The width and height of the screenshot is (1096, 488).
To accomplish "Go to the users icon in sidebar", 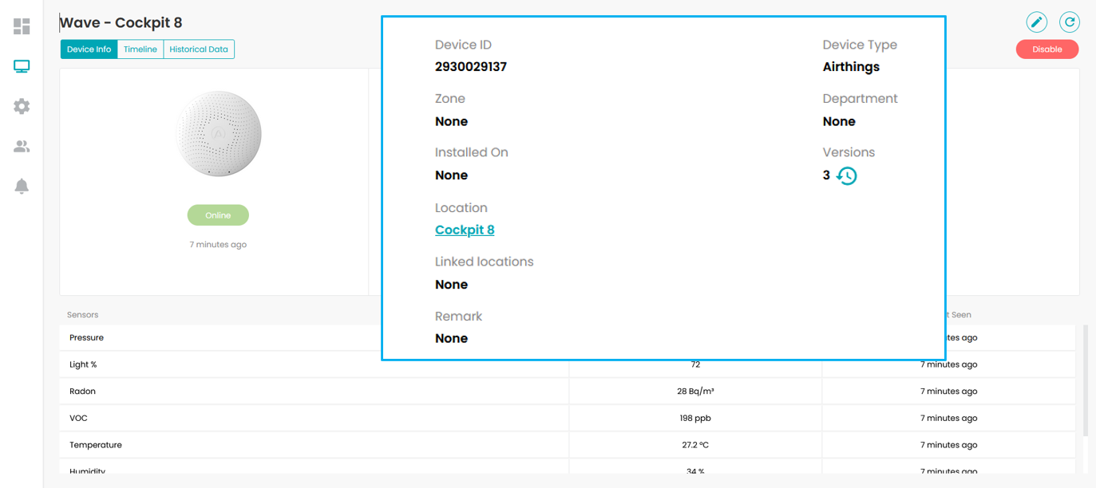I will (22, 147).
